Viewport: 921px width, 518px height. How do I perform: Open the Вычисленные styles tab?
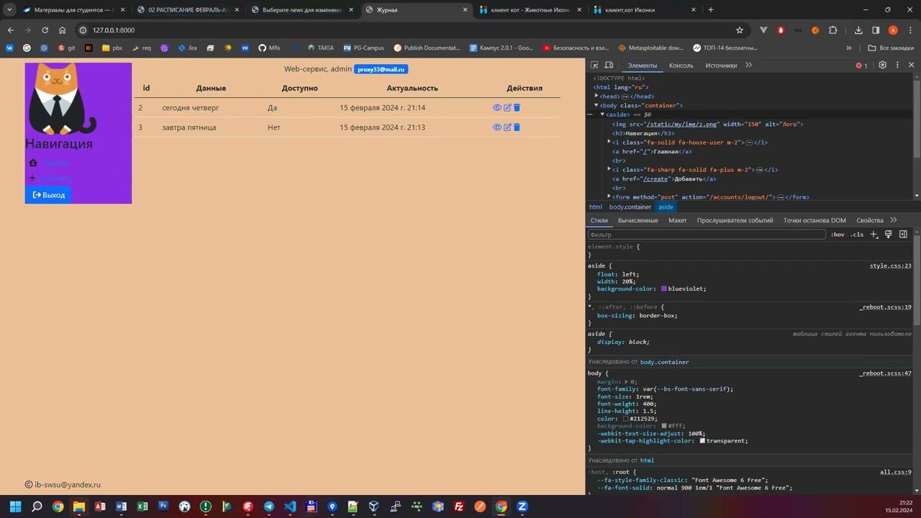(x=638, y=220)
